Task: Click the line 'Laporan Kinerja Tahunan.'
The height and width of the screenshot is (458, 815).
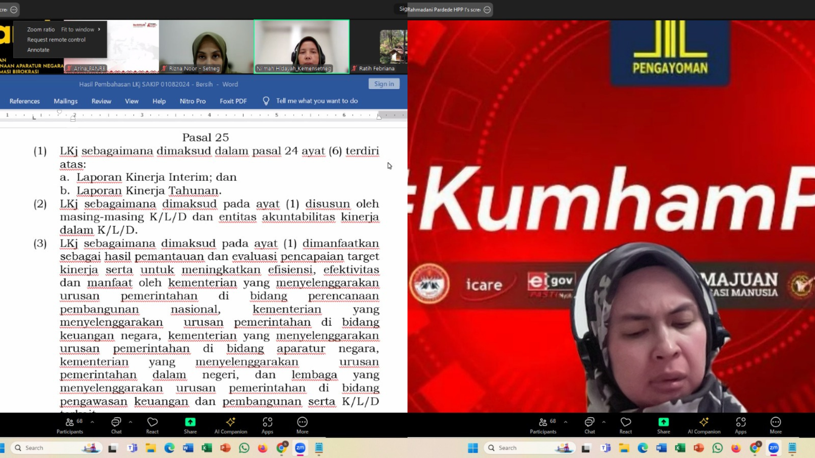Action: tap(149, 190)
